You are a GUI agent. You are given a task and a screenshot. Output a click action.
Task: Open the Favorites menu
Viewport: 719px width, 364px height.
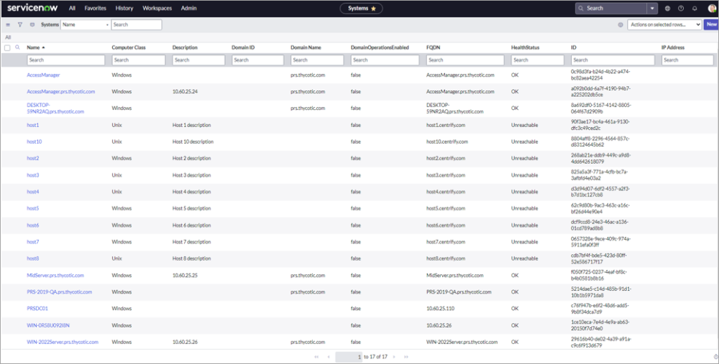[x=95, y=9]
